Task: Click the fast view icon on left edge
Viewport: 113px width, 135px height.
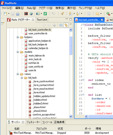Action: coord(3,24)
